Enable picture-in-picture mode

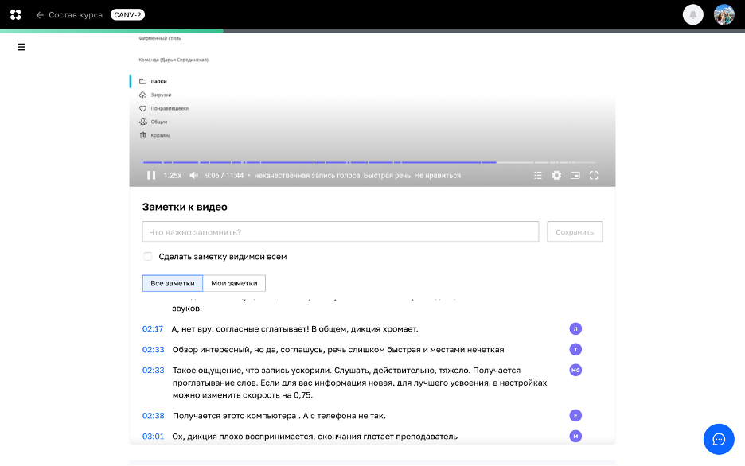point(575,175)
